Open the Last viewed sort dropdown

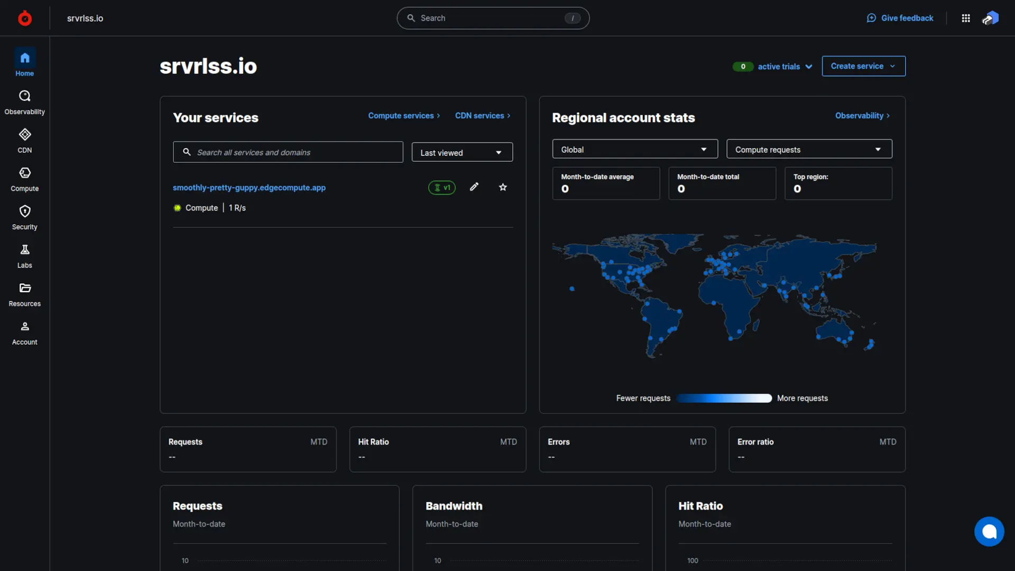[x=462, y=152]
